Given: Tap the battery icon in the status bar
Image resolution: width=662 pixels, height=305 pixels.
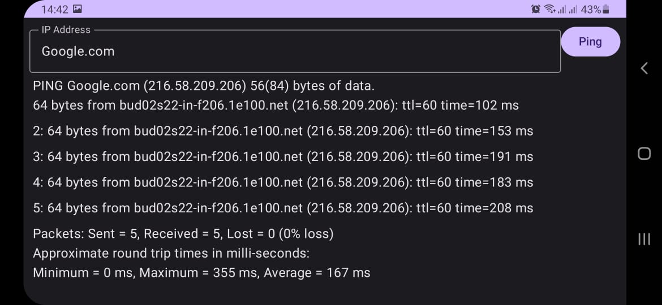Looking at the screenshot, I should [606, 10].
